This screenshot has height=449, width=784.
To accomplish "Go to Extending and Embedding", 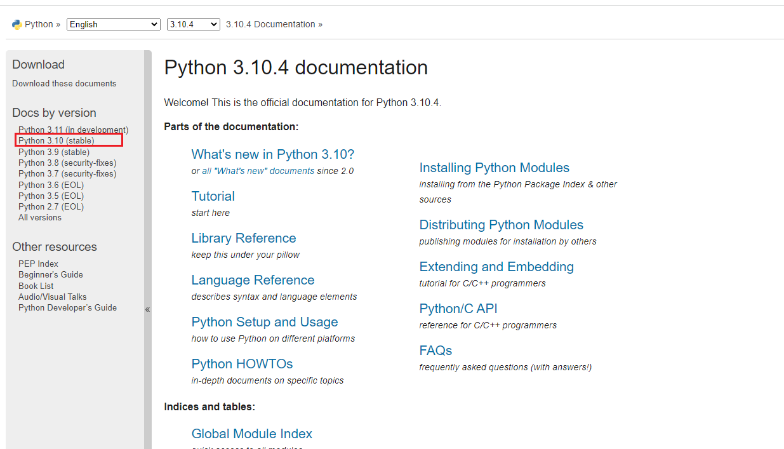I will click(x=496, y=267).
